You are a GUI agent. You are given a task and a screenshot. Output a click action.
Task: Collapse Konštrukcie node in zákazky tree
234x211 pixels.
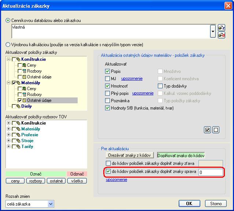(x=9, y=59)
